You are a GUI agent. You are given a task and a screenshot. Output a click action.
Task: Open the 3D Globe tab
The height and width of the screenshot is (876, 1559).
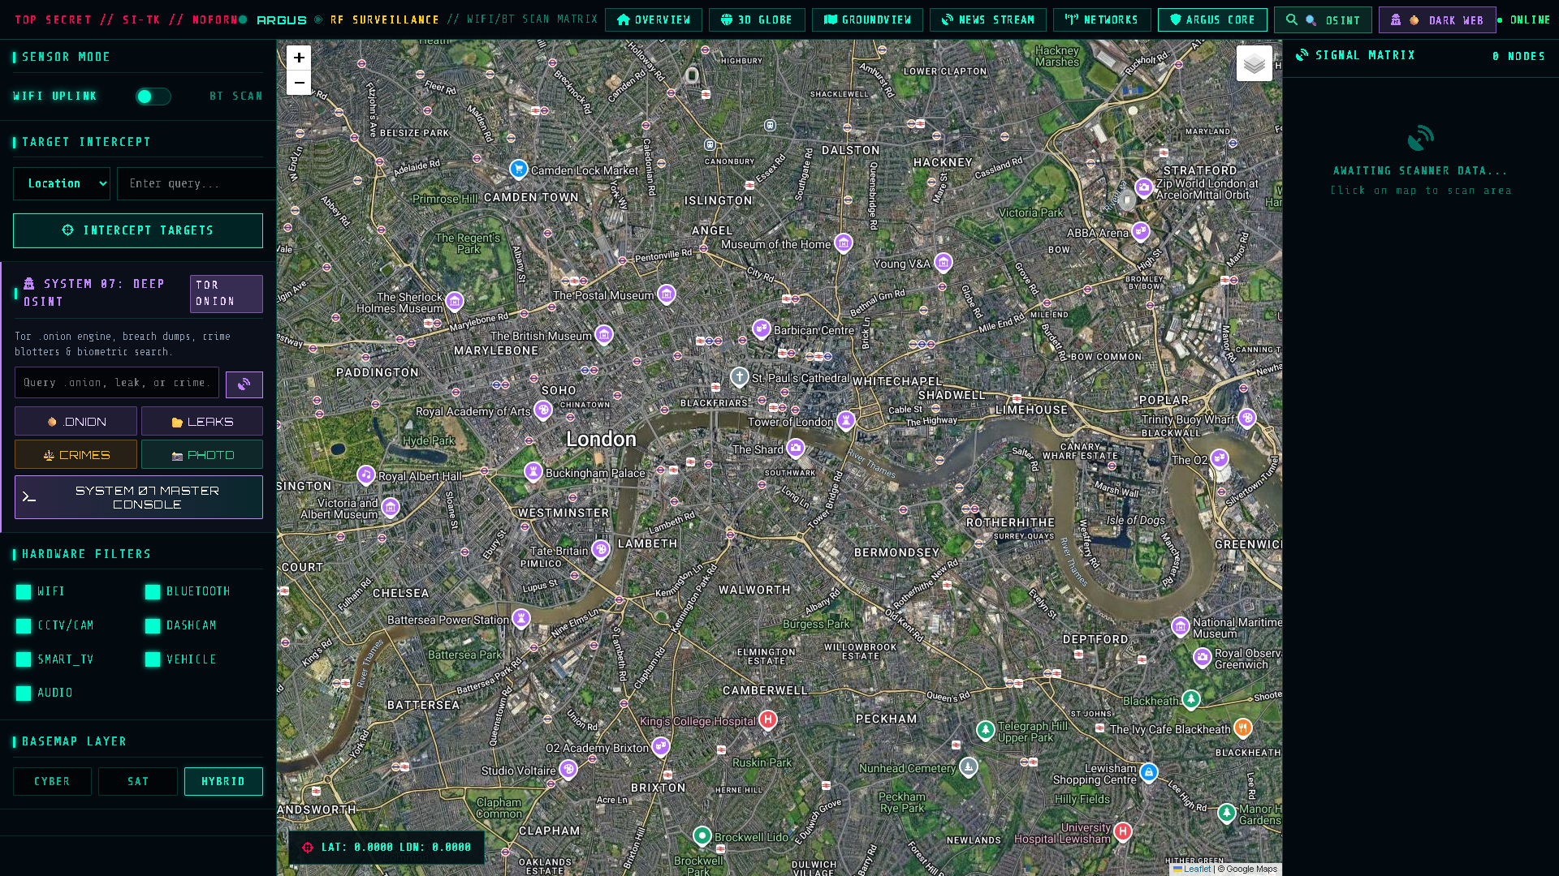pyautogui.click(x=757, y=20)
